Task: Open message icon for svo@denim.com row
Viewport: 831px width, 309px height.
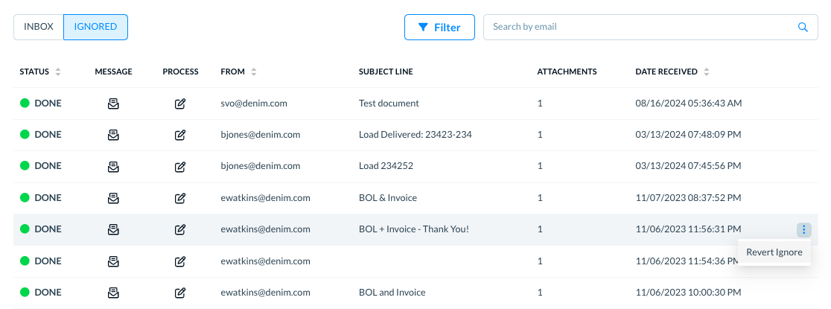Action: pyautogui.click(x=113, y=103)
